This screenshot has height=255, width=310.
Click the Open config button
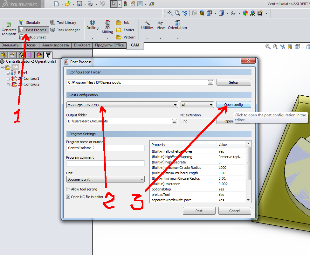pyautogui.click(x=234, y=105)
